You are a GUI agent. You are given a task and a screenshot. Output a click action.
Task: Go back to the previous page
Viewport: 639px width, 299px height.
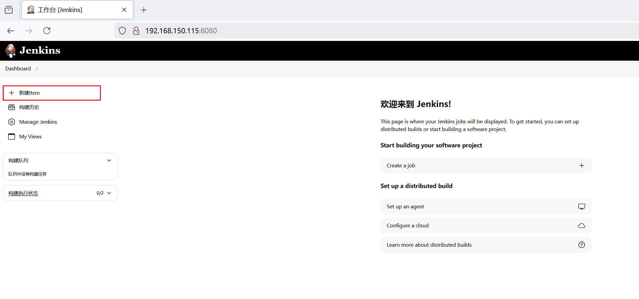click(x=11, y=31)
